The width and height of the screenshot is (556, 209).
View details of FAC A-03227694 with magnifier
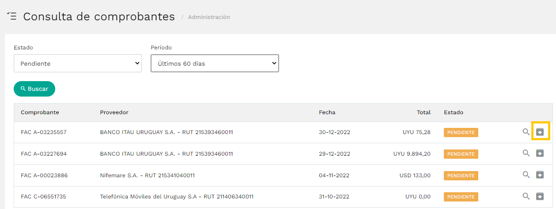tap(526, 153)
